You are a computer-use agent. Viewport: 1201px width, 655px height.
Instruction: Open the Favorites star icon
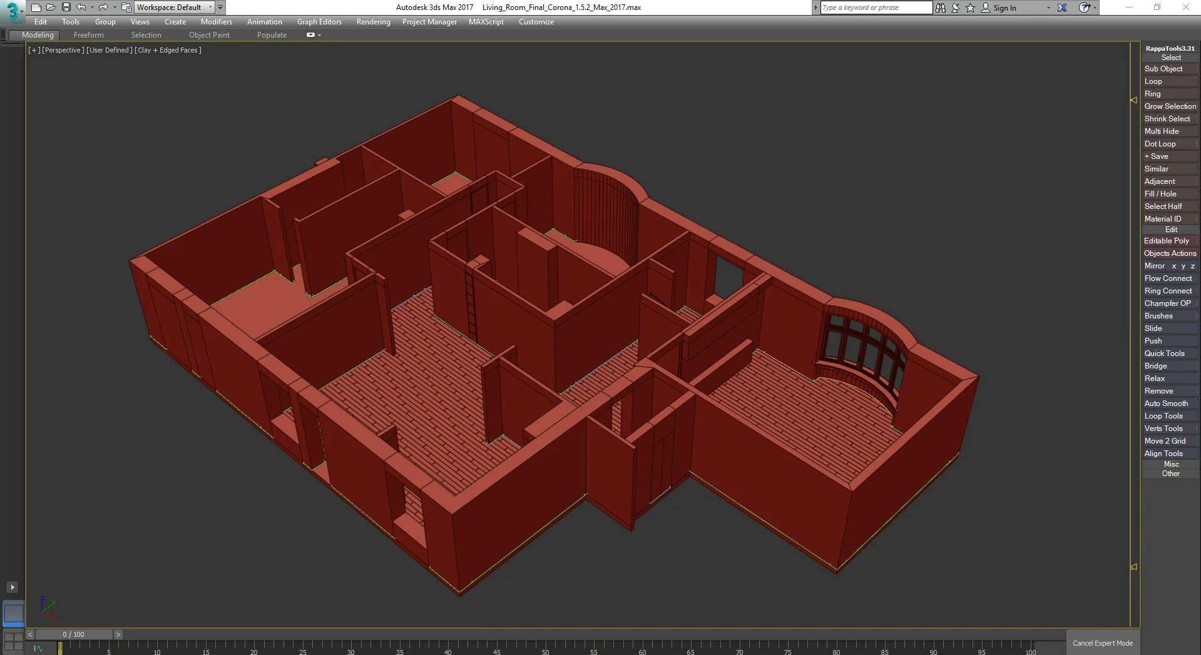971,8
